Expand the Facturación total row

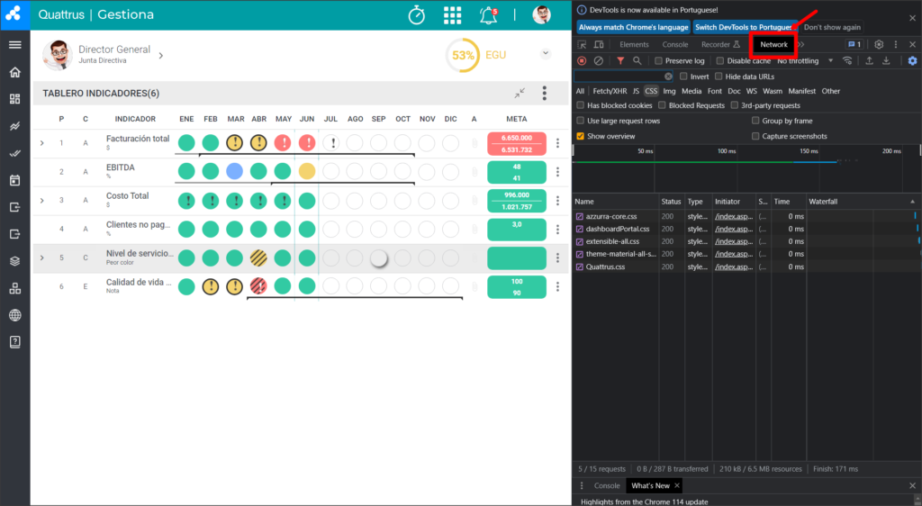(x=41, y=143)
